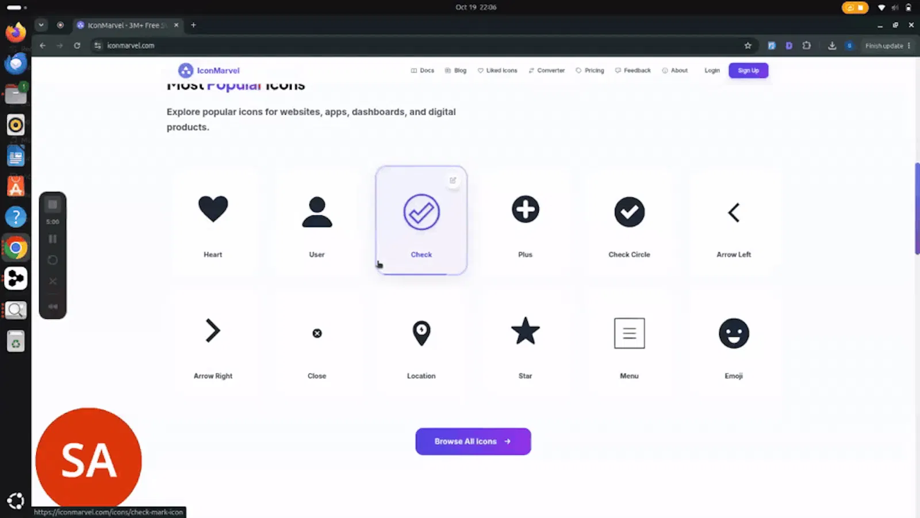Open Chrome downloads icon
Viewport: 920px width, 518px height.
[x=832, y=45]
